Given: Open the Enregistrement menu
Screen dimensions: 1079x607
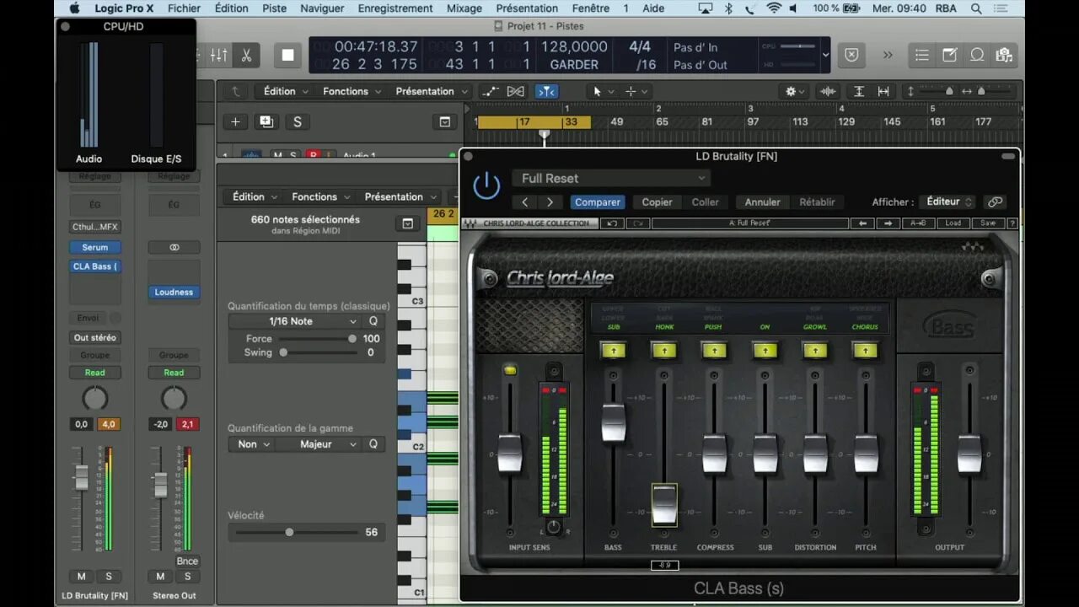Looking at the screenshot, I should coord(395,8).
